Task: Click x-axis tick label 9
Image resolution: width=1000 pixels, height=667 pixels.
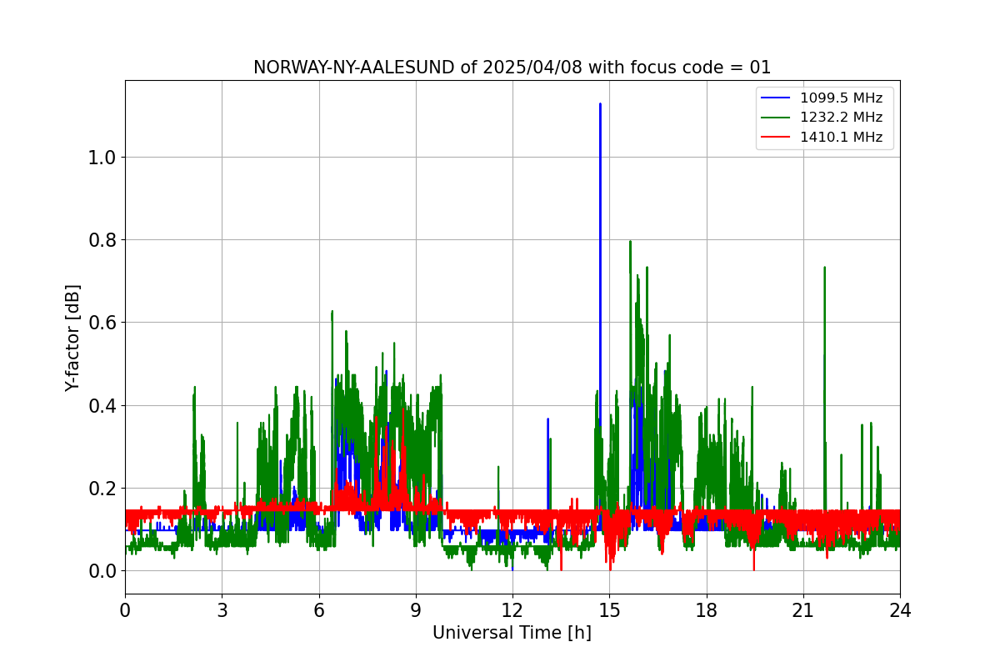Action: pyautogui.click(x=416, y=610)
